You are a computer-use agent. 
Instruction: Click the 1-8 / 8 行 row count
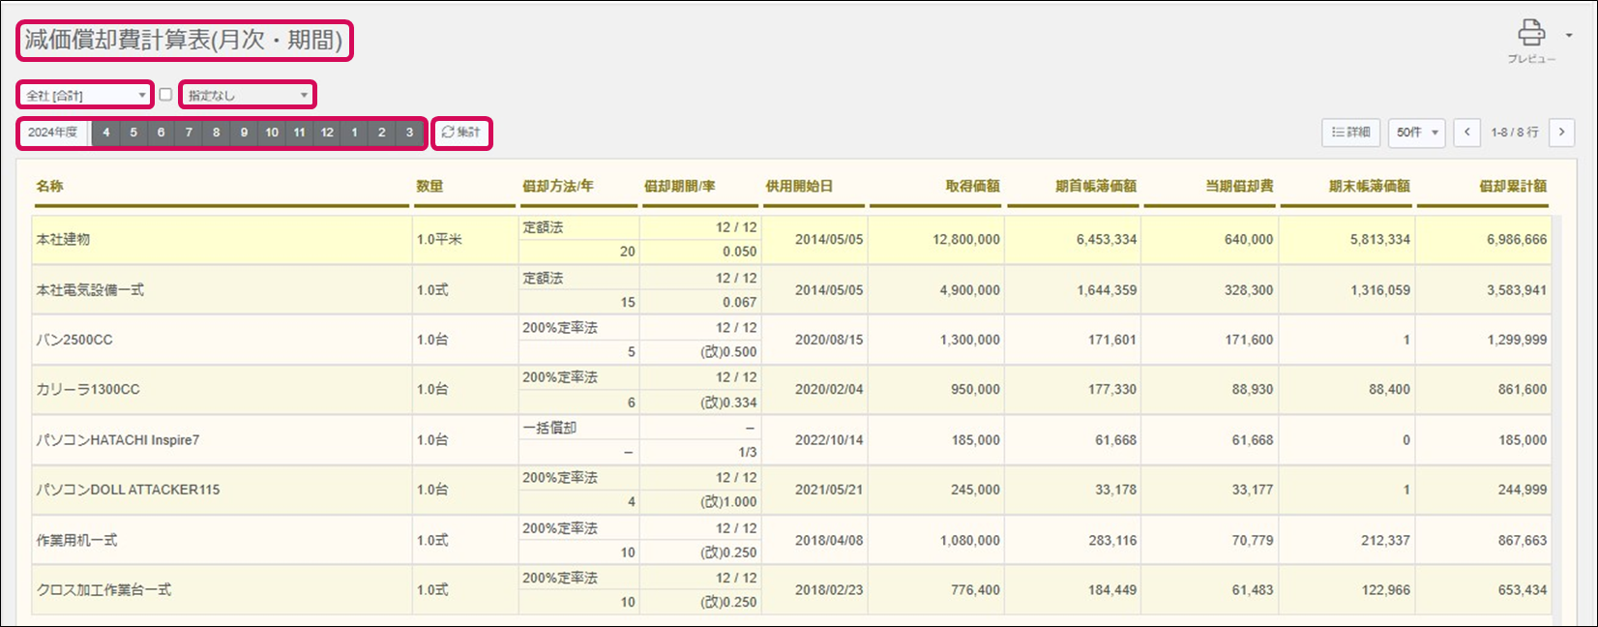coord(1514,133)
